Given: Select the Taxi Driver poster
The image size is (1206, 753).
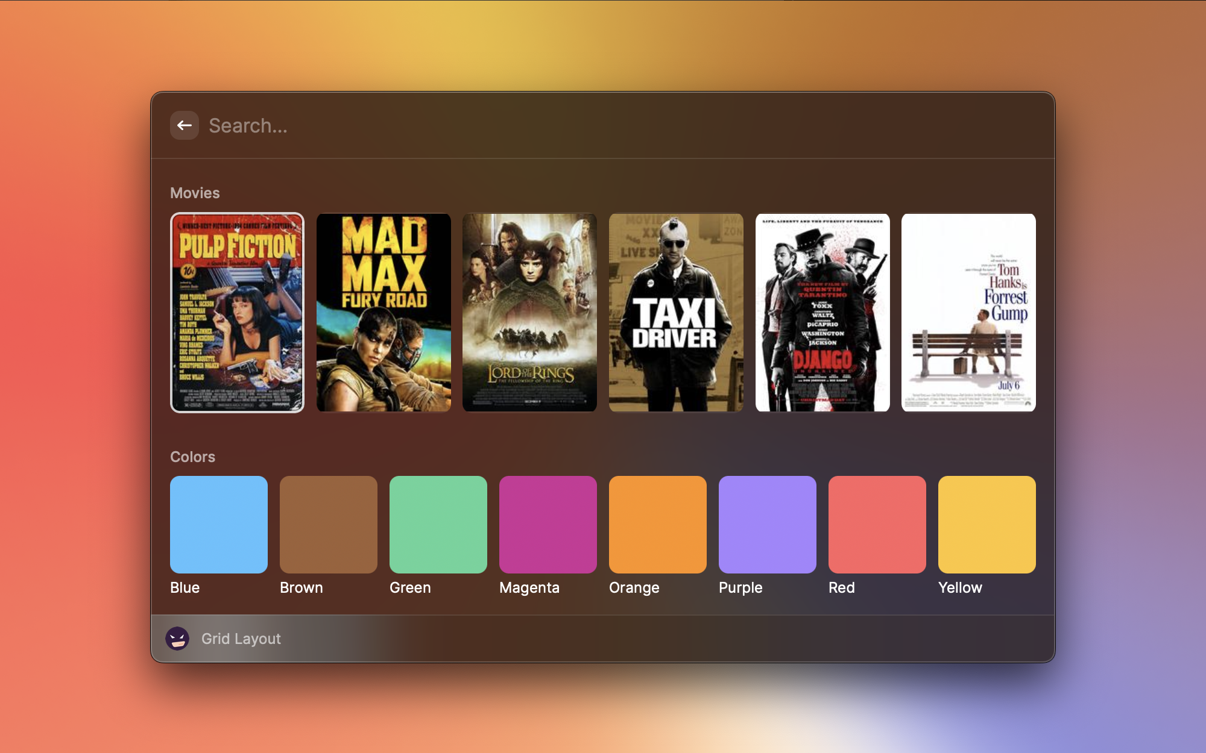Looking at the screenshot, I should 676,313.
